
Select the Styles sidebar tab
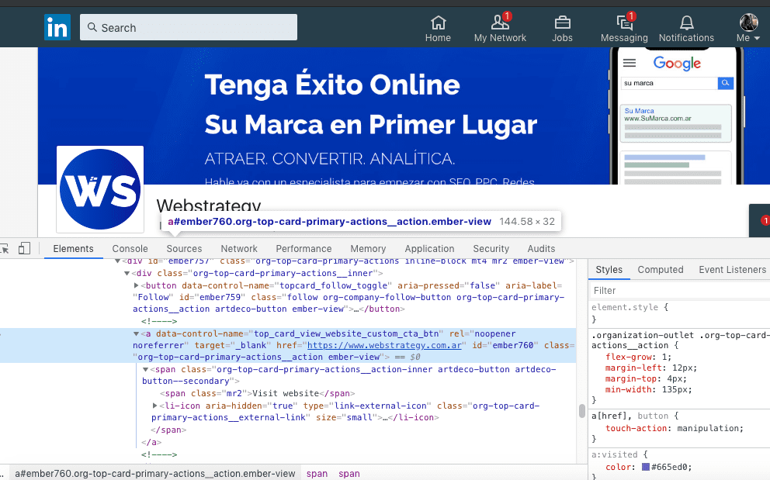tap(609, 269)
